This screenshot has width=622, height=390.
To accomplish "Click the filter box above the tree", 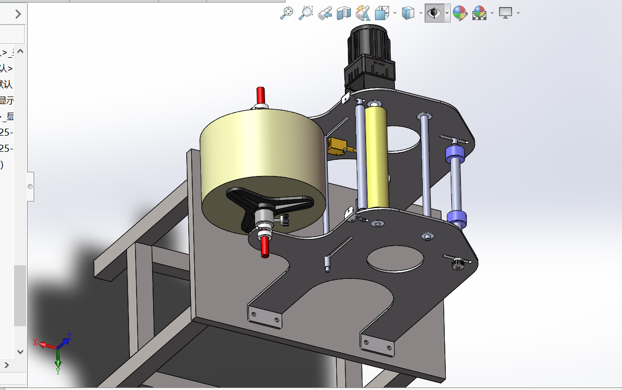I will [12, 35].
